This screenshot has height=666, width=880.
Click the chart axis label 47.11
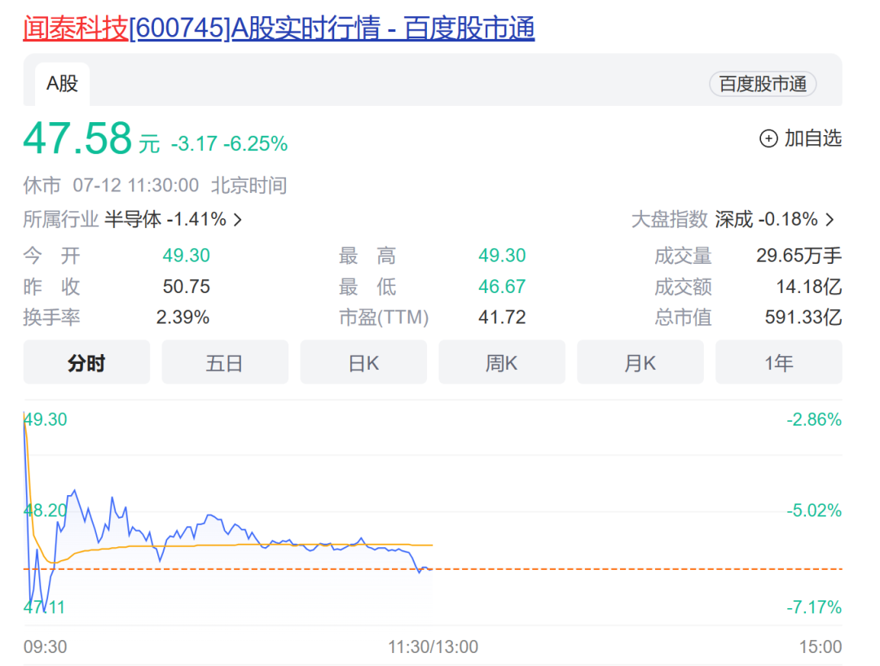[44, 607]
